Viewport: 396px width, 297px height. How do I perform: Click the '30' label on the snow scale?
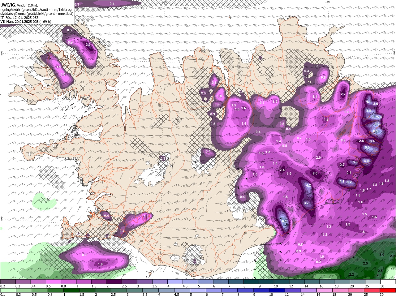click(382, 286)
